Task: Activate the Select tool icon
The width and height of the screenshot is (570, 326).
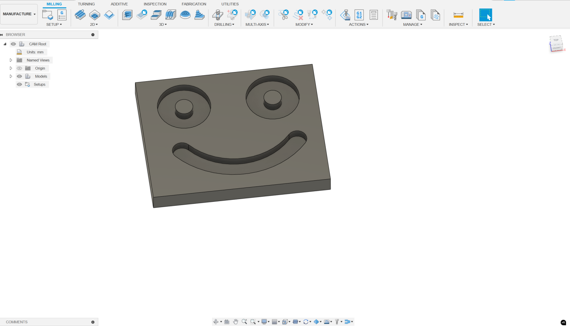Action: 486,15
